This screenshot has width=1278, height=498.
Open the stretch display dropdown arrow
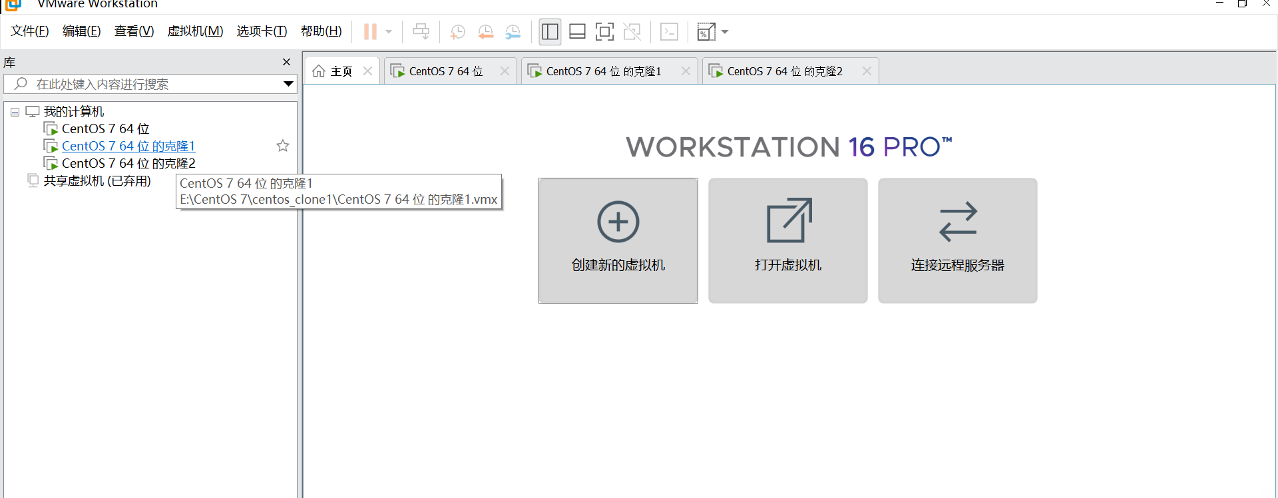725,31
